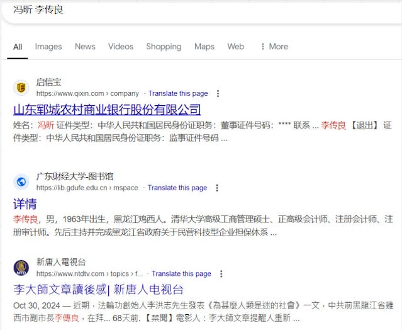Screen dimensions: 402x330
Task: Go to the Maps tab
Action: coord(204,47)
